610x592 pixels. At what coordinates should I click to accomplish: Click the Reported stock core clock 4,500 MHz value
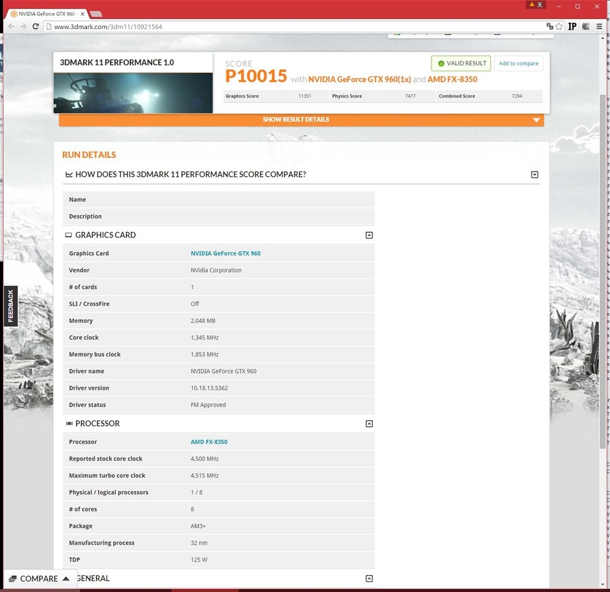coord(205,459)
